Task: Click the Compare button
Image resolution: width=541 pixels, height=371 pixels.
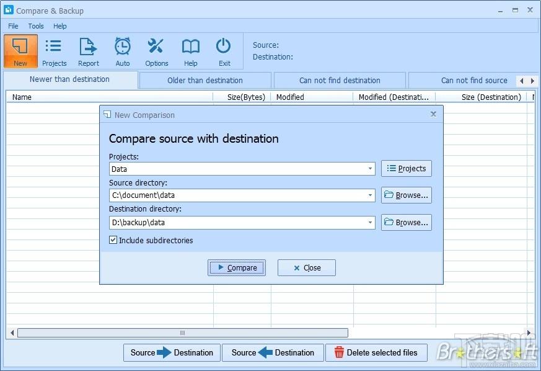Action: tap(237, 268)
